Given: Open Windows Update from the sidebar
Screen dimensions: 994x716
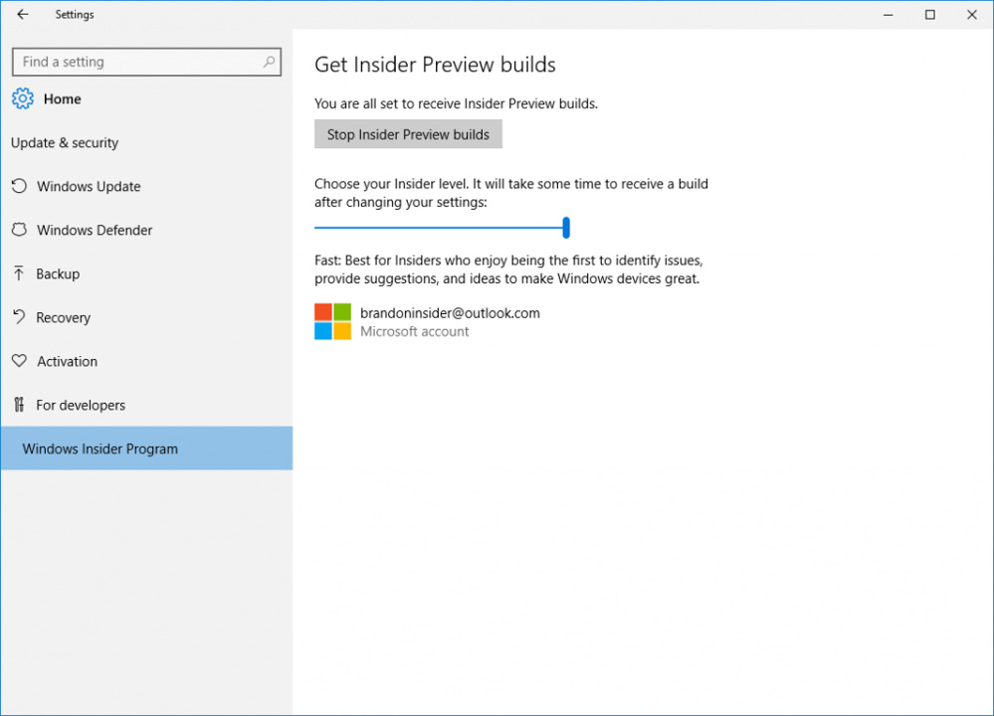Looking at the screenshot, I should 90,186.
